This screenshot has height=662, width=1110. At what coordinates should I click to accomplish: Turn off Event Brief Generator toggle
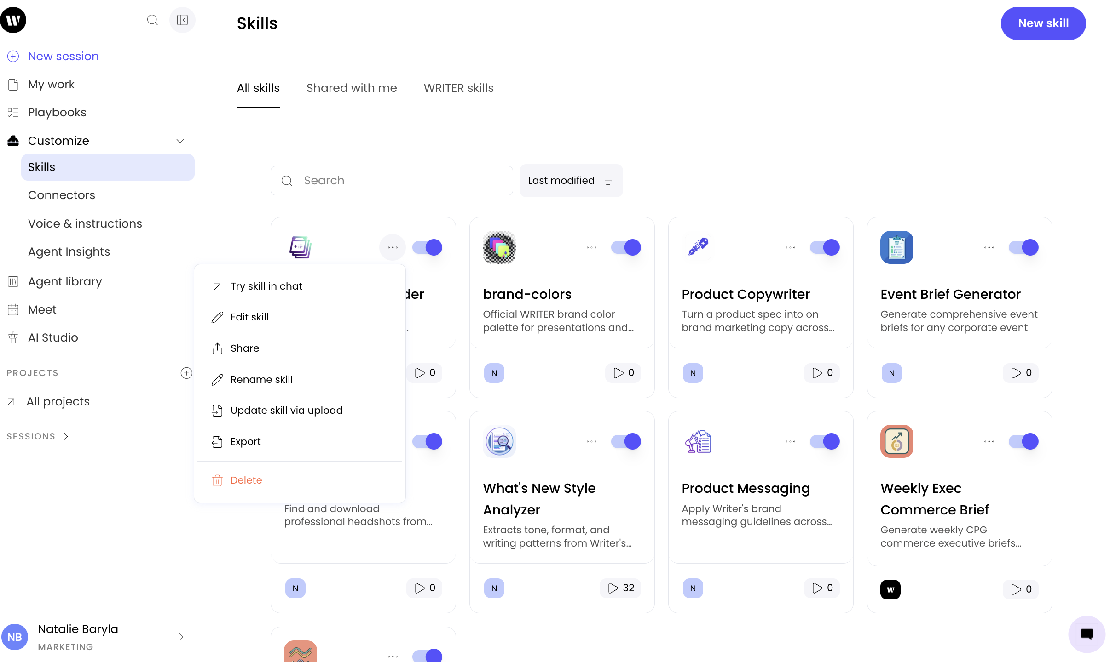point(1023,247)
